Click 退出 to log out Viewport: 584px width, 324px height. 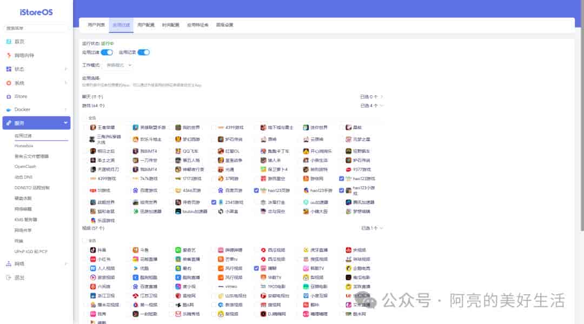19,278
